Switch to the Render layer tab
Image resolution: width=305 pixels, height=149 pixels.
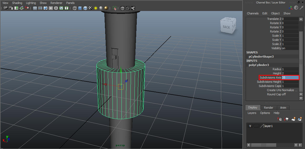pyautogui.click(x=268, y=108)
